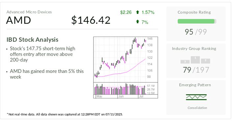This screenshot has height=122, width=232.
Task: Click the AMD candlestick price chart
Action: pyautogui.click(x=126, y=59)
